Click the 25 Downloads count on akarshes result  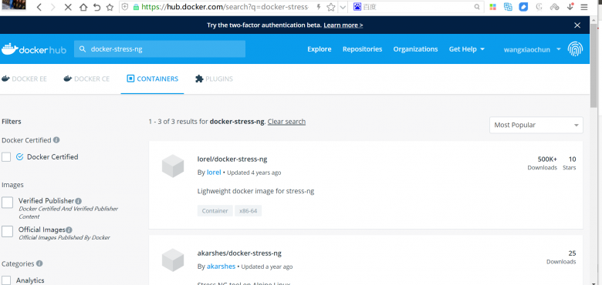pyautogui.click(x=561, y=257)
